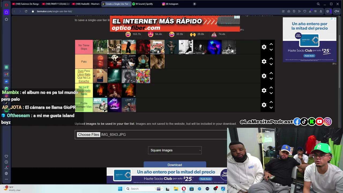Move Duro Pero Llevo Rato row down
The image size is (343, 193).
(271, 79)
